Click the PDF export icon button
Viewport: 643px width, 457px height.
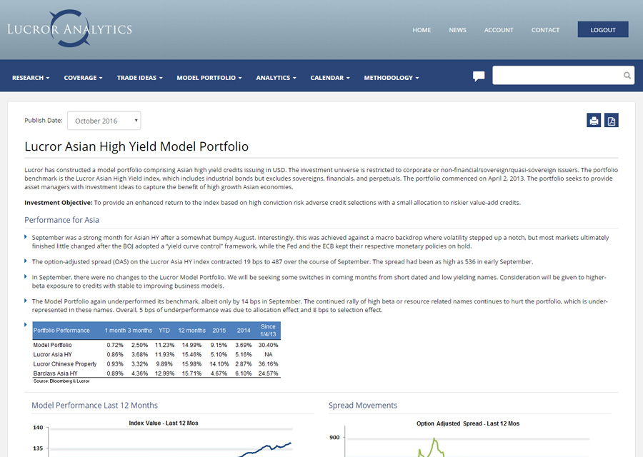[611, 121]
